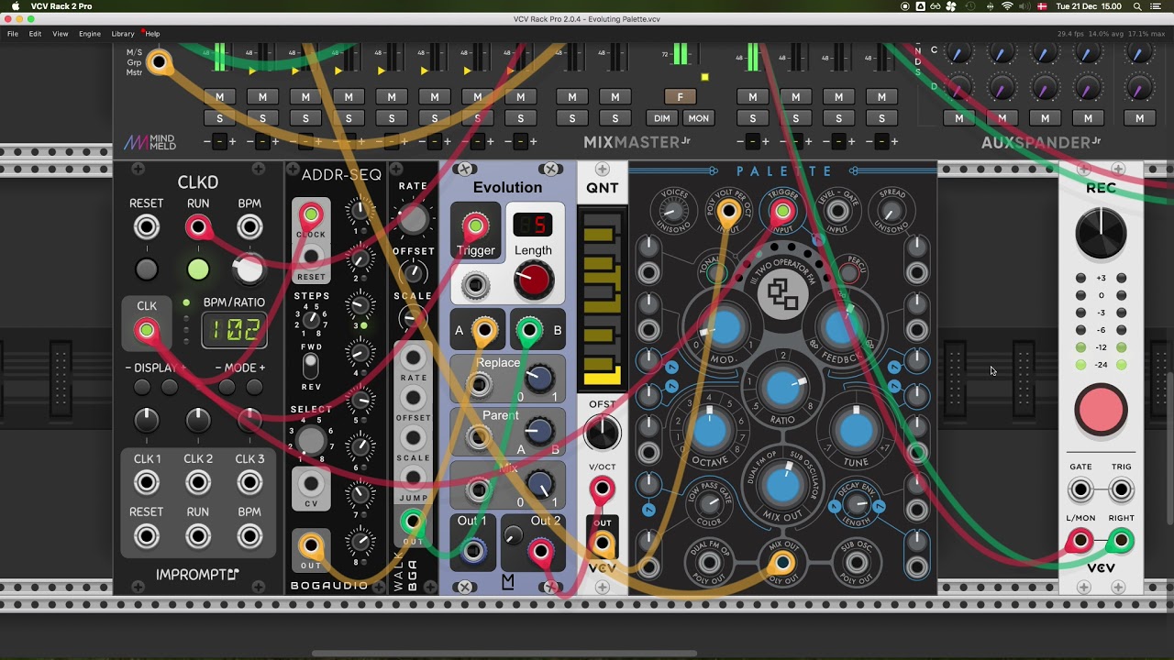Click the ADDR-SEQ CV input jack
Viewport: 1174px width, 660px height.
coord(311,483)
